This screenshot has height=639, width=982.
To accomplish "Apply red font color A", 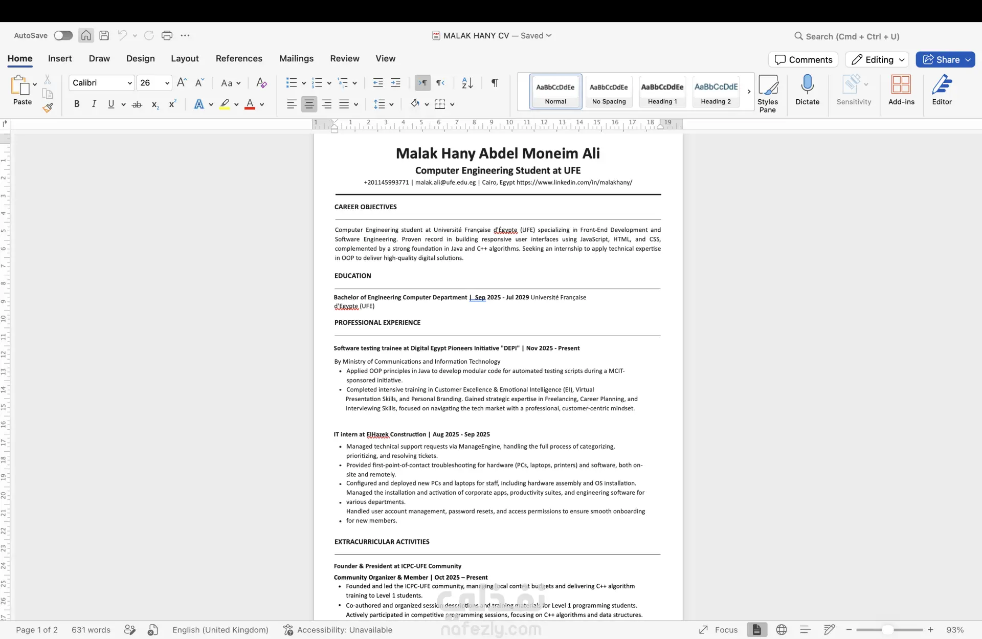I will click(250, 104).
